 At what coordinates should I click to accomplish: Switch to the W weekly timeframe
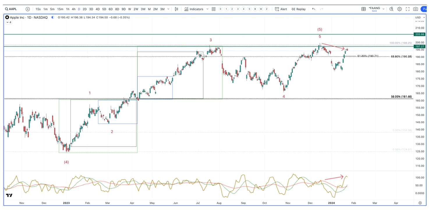point(130,9)
